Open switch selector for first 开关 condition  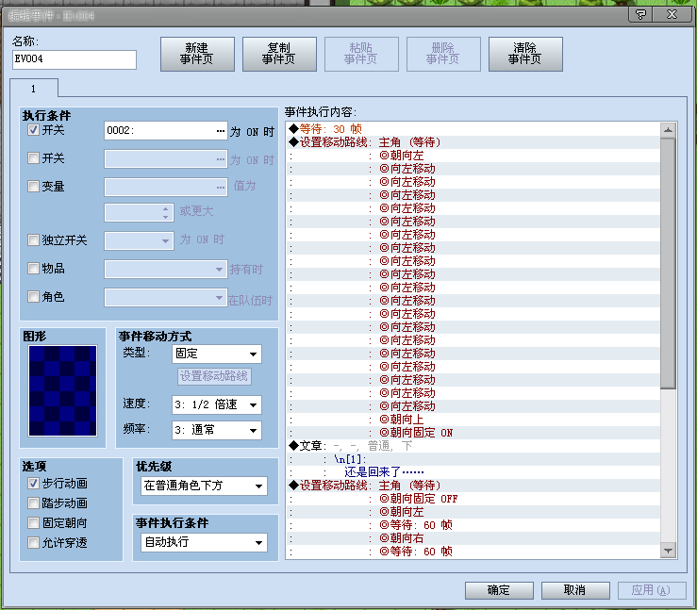[221, 131]
